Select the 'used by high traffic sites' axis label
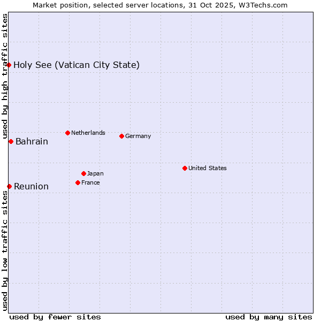Image resolution: width=321 pixels, height=321 pixels. 5,75
